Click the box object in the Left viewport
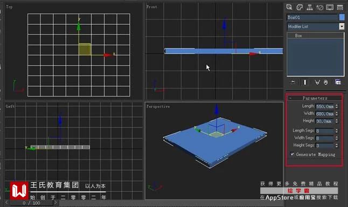 tap(60, 147)
